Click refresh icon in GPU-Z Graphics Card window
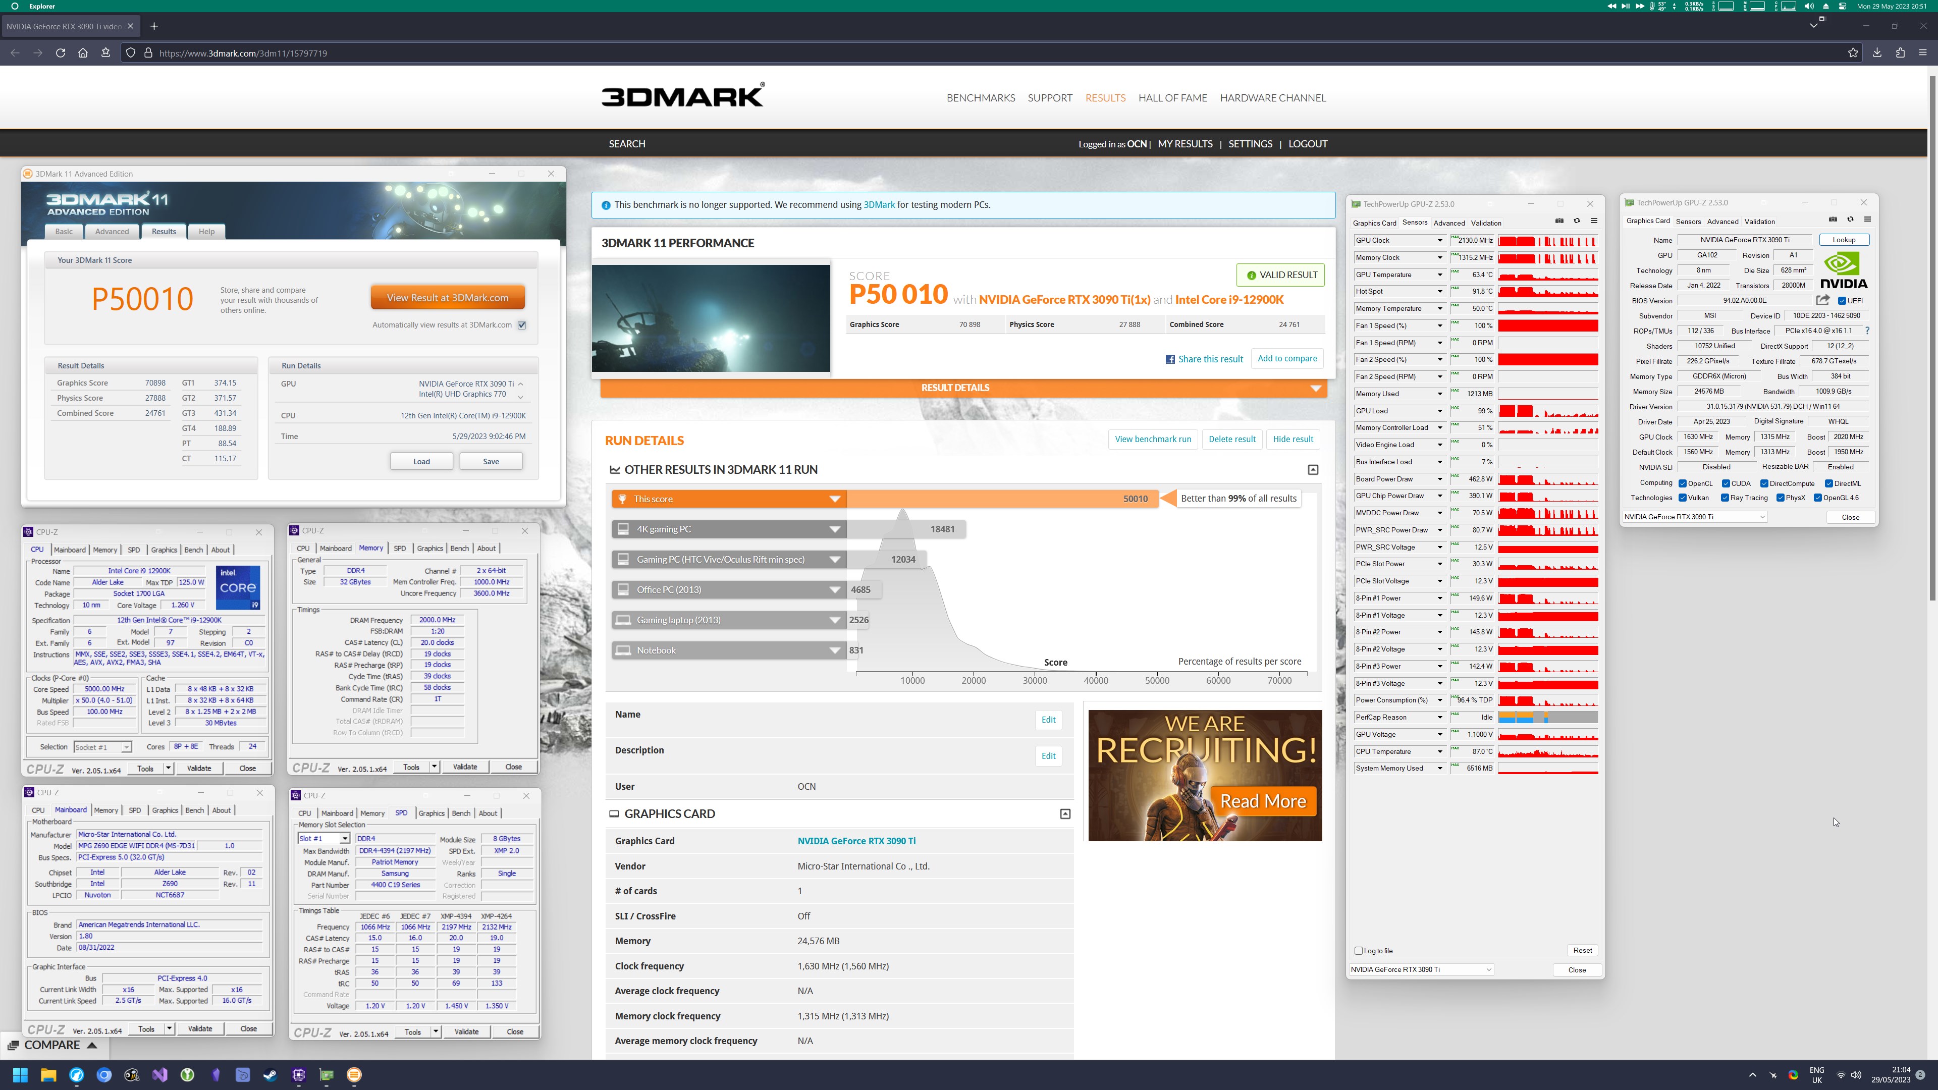The height and width of the screenshot is (1090, 1938). click(1850, 221)
